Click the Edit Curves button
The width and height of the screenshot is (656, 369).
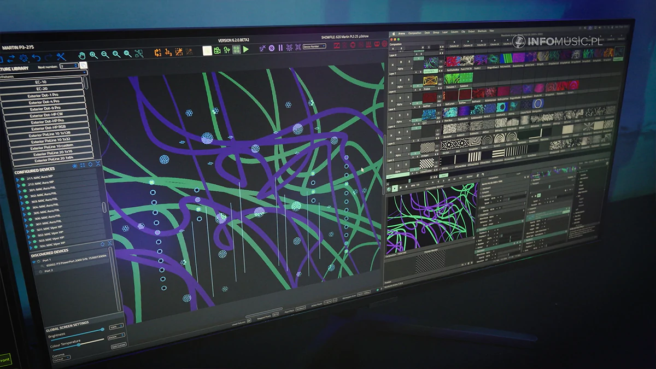click(118, 345)
